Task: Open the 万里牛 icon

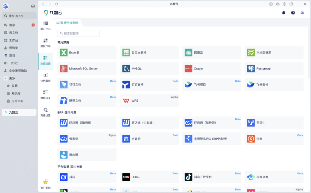Action: 251,123
